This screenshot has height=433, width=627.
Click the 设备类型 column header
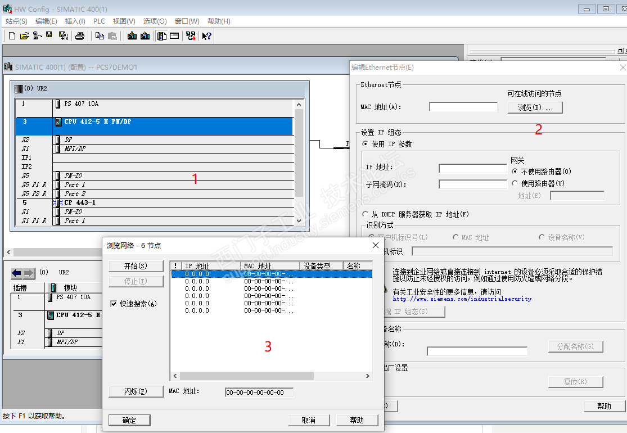coord(322,266)
